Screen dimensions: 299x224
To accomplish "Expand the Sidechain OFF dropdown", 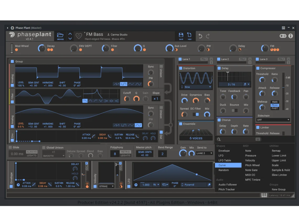I will click(x=273, y=120).
